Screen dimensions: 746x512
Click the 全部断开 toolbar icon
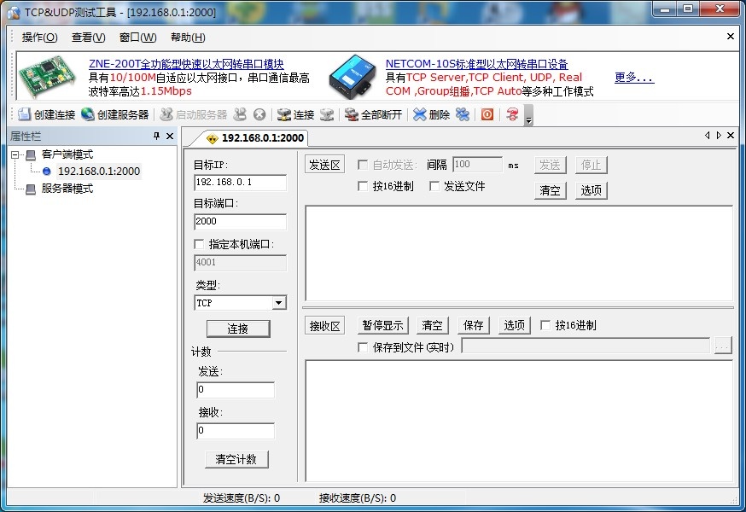[351, 114]
